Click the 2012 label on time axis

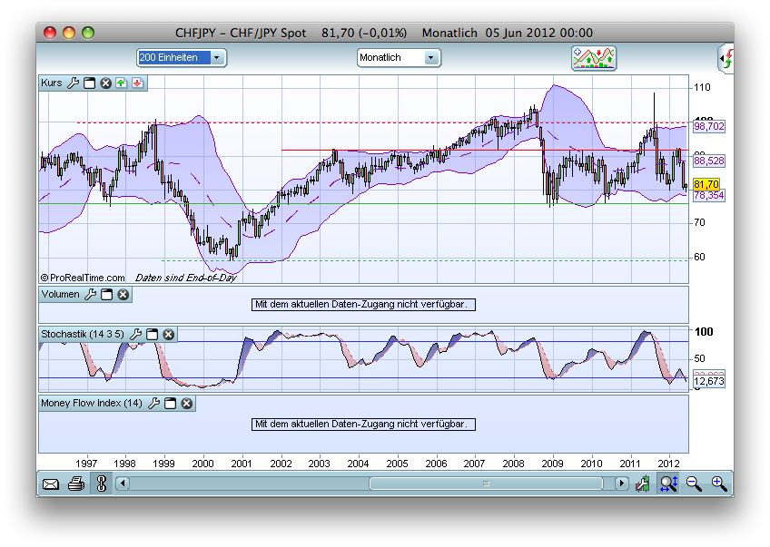(x=668, y=464)
